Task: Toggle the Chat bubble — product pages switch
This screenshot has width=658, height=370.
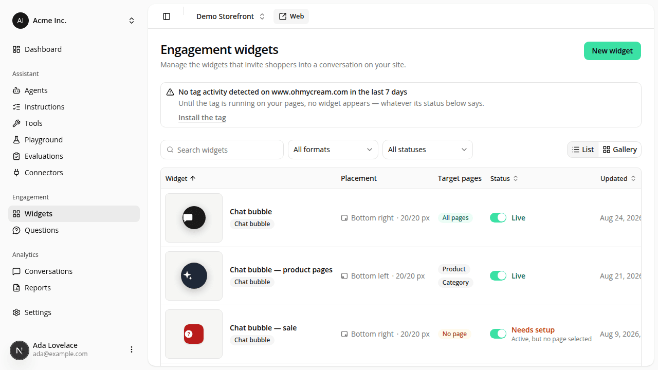Action: pyautogui.click(x=498, y=276)
